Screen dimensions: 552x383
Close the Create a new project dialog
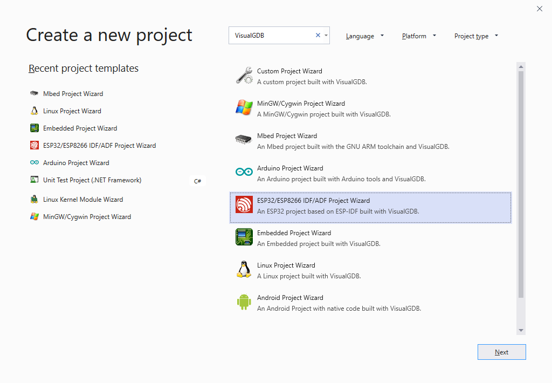[539, 9]
